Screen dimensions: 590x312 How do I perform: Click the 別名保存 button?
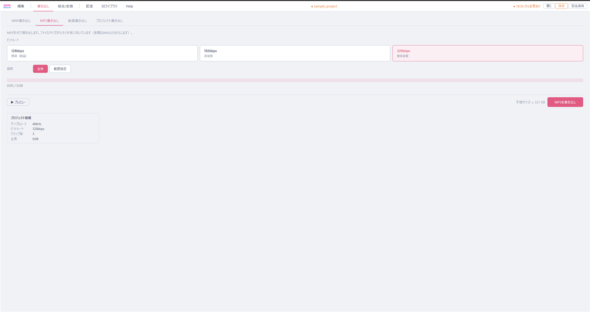(x=577, y=6)
